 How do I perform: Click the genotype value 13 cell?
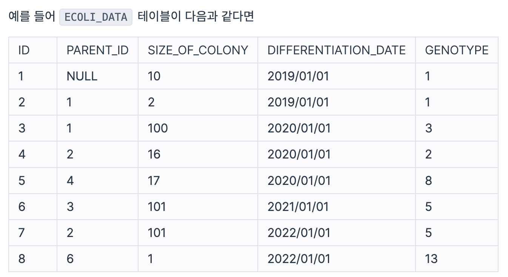click(457, 259)
